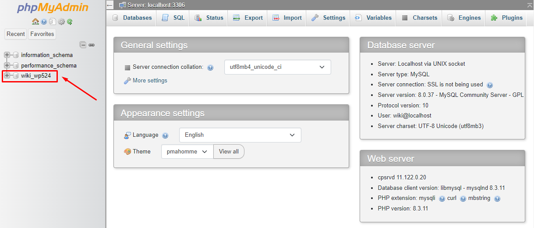534x228 pixels.
Task: Click the Theme palette icon
Action: point(127,152)
